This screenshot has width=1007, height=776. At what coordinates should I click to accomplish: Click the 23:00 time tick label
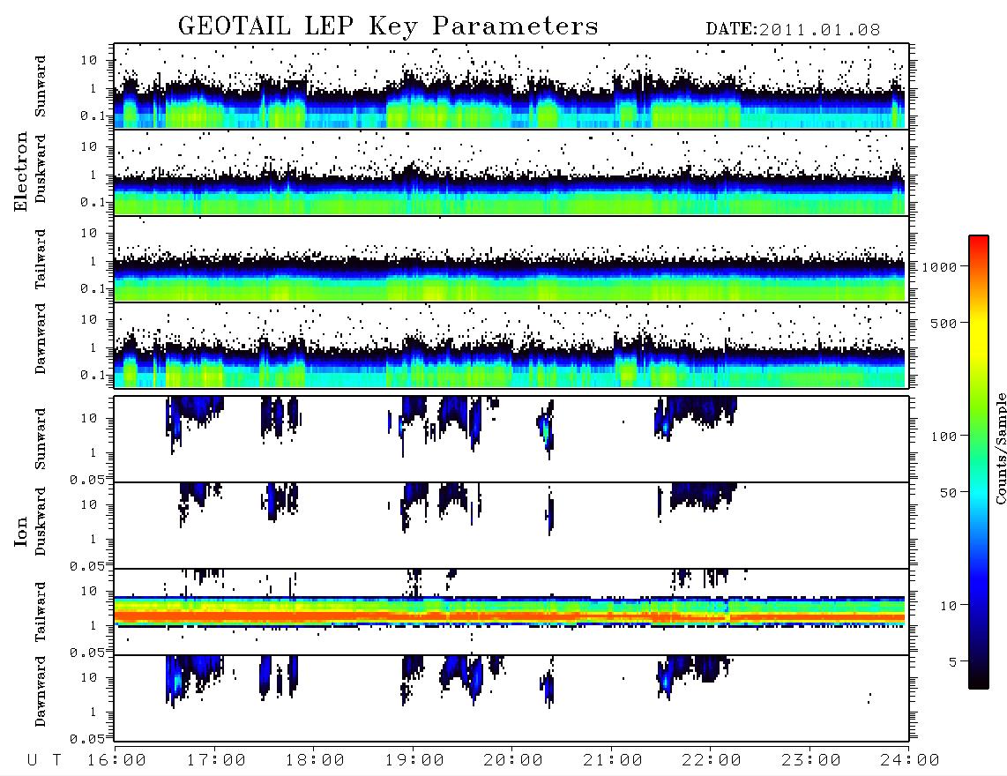pyautogui.click(x=811, y=761)
